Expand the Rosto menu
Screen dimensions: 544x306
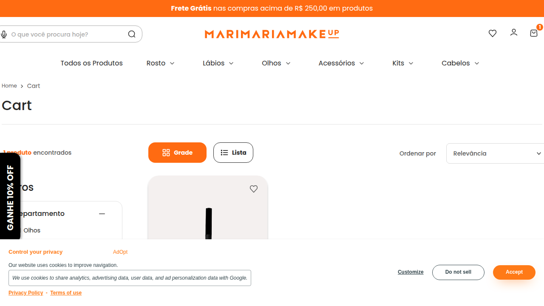[x=161, y=63]
